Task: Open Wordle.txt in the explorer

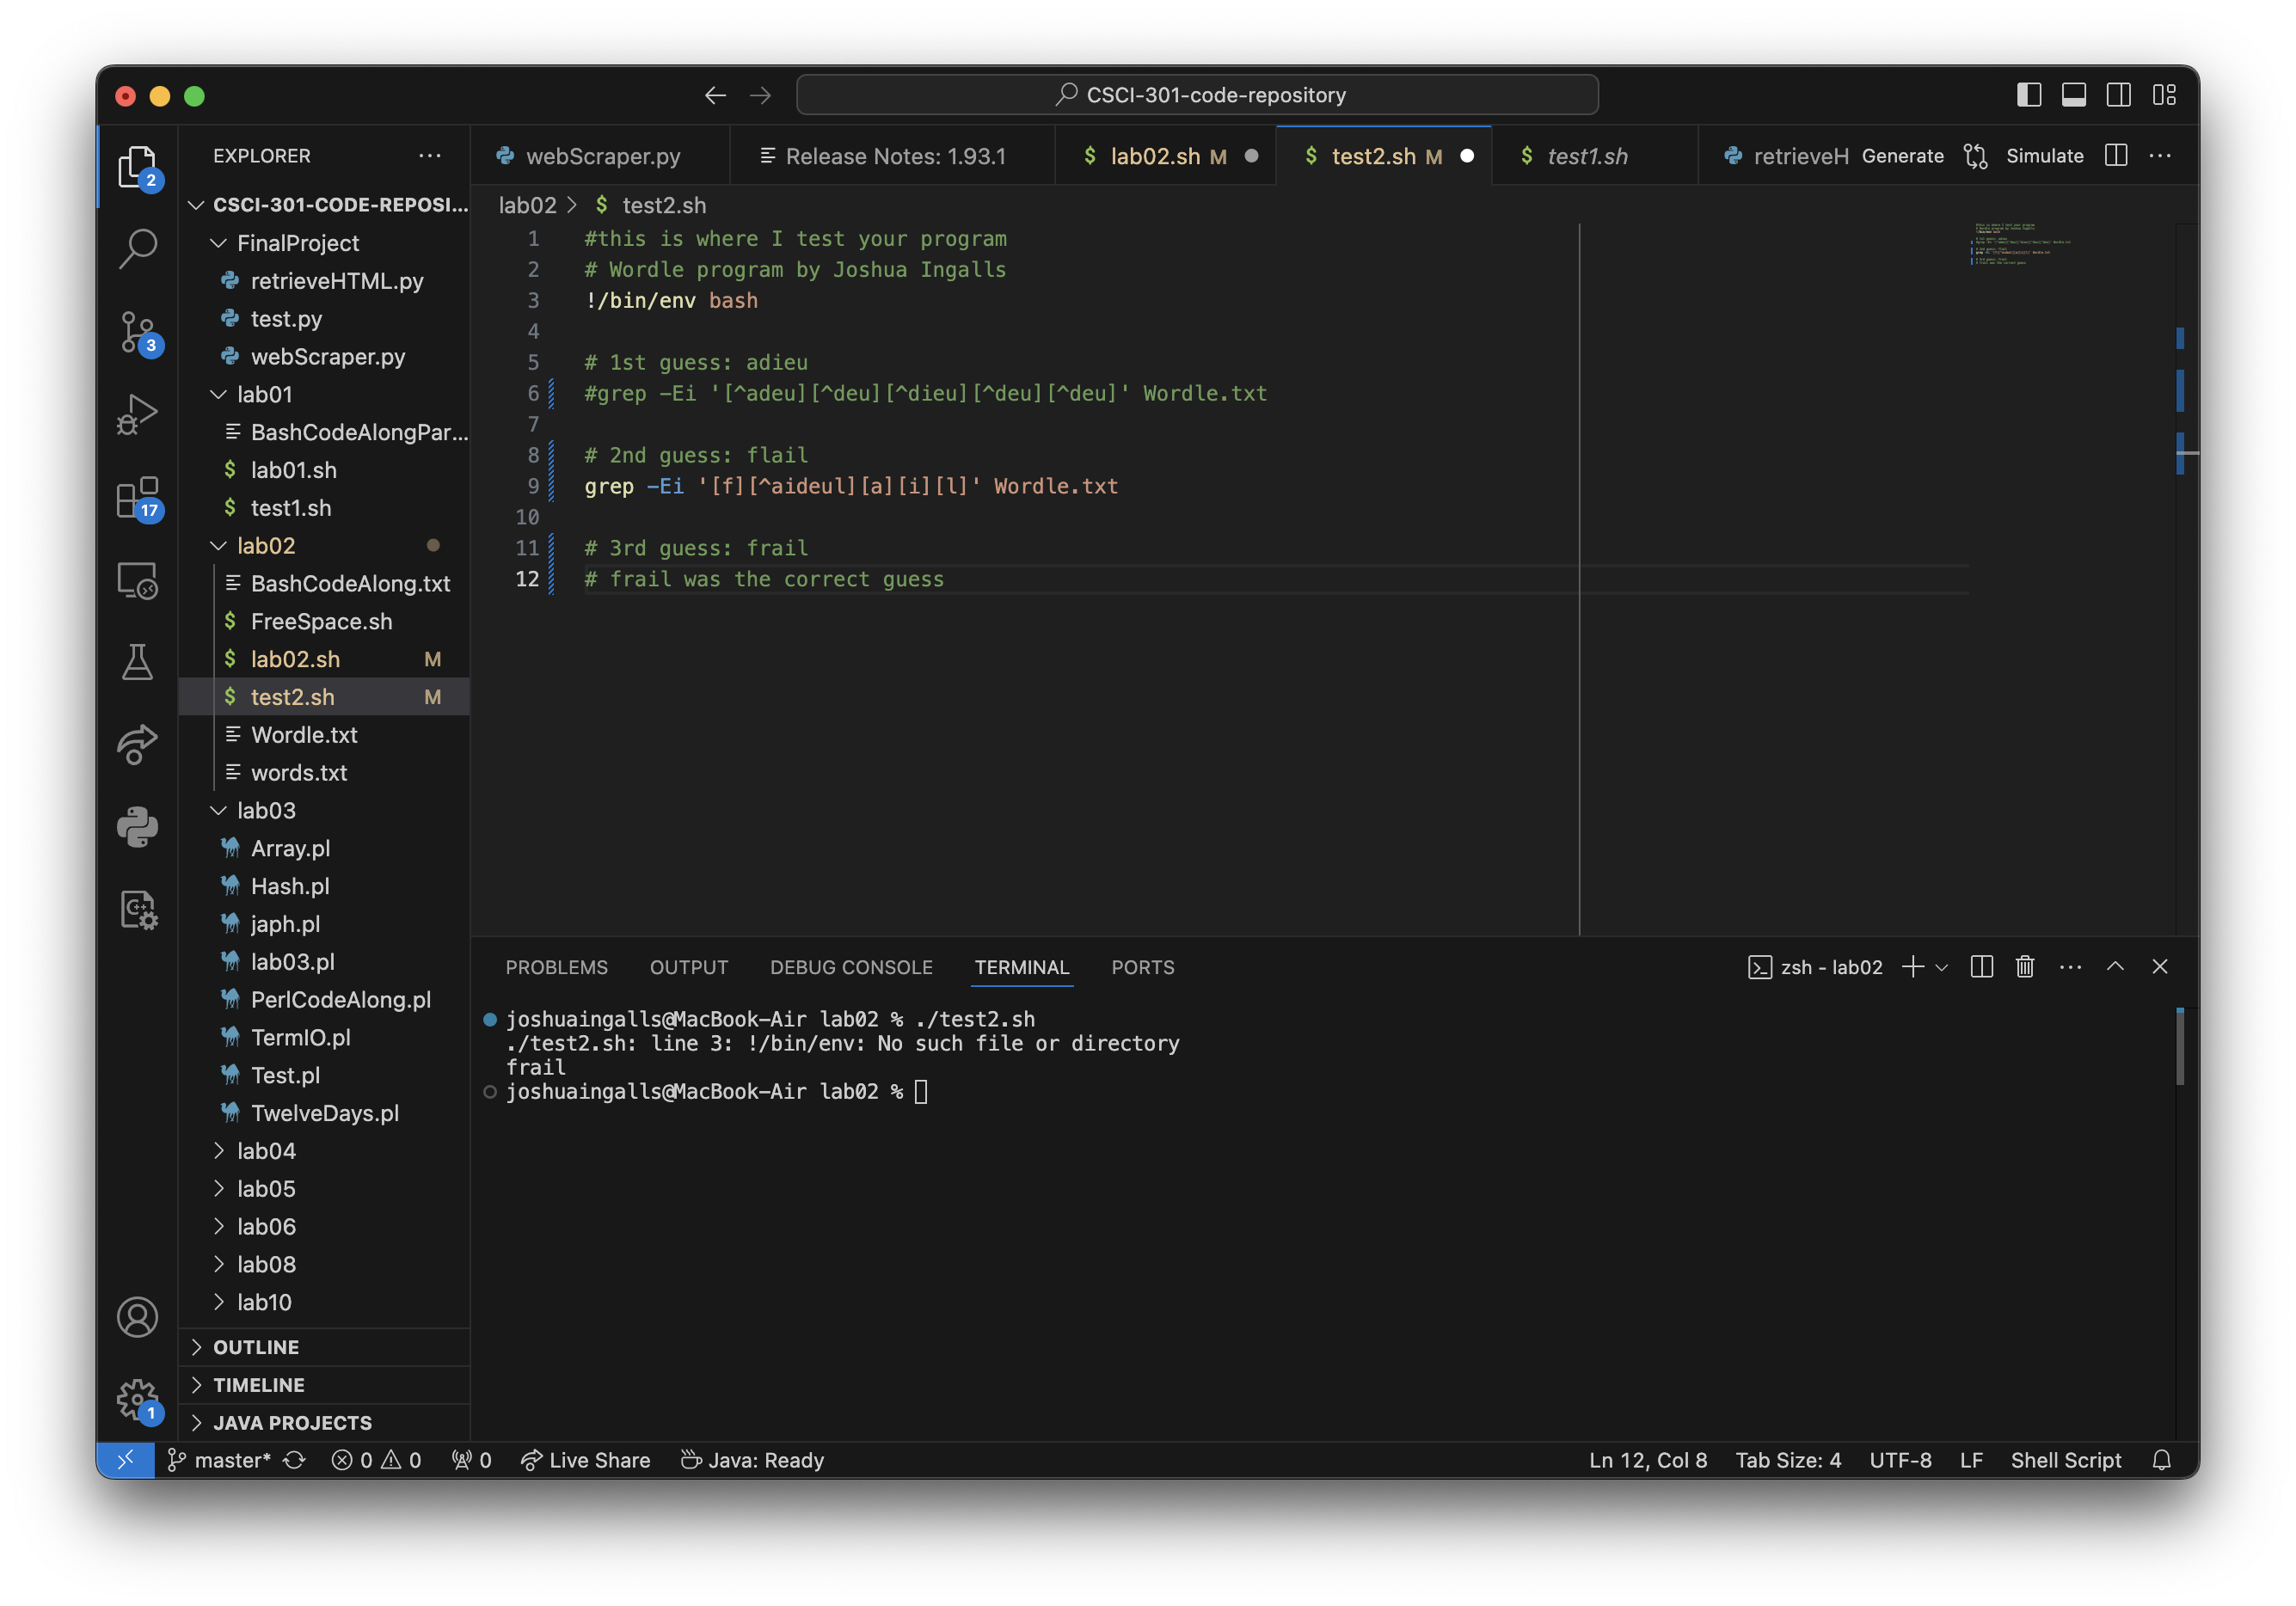Action: tap(324, 735)
